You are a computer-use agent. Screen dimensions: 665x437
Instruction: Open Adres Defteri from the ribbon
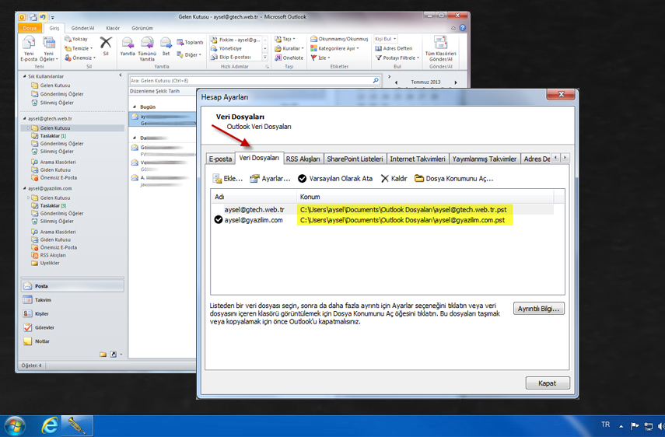click(394, 48)
